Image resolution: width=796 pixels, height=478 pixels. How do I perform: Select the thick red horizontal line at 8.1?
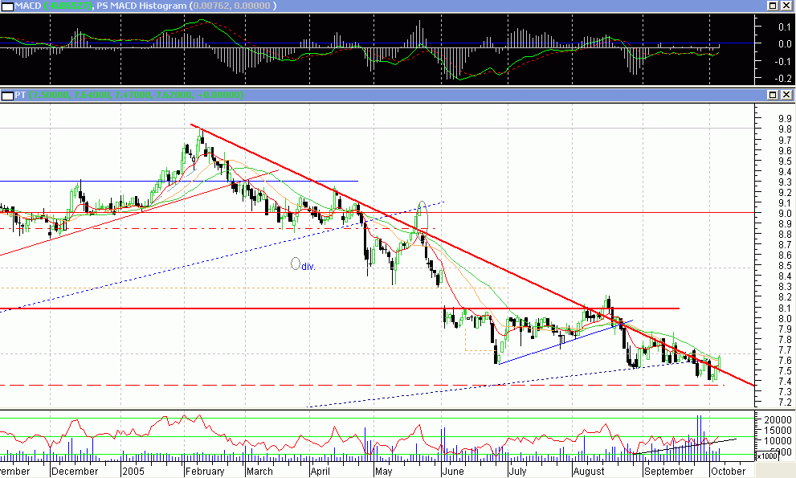coord(340,308)
